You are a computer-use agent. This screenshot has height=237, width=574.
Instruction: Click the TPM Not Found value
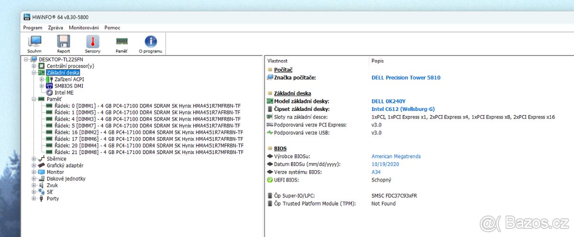click(x=383, y=203)
